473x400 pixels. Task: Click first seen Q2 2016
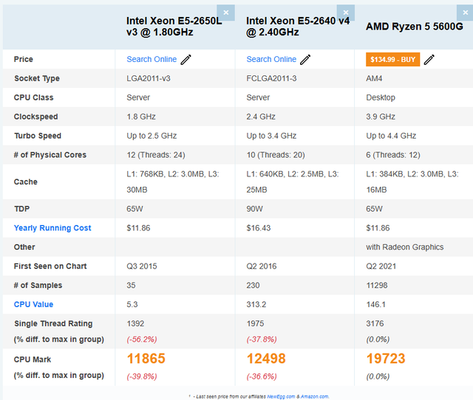click(x=262, y=266)
